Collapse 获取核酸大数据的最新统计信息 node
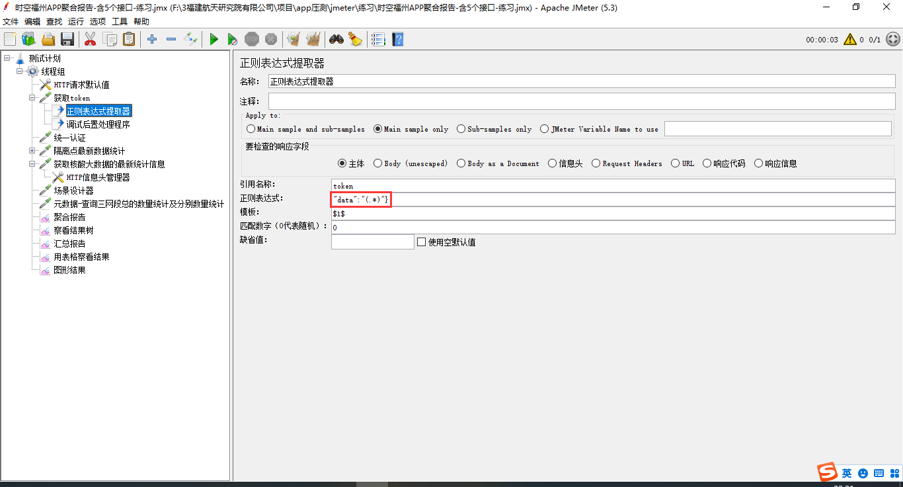 (x=32, y=164)
